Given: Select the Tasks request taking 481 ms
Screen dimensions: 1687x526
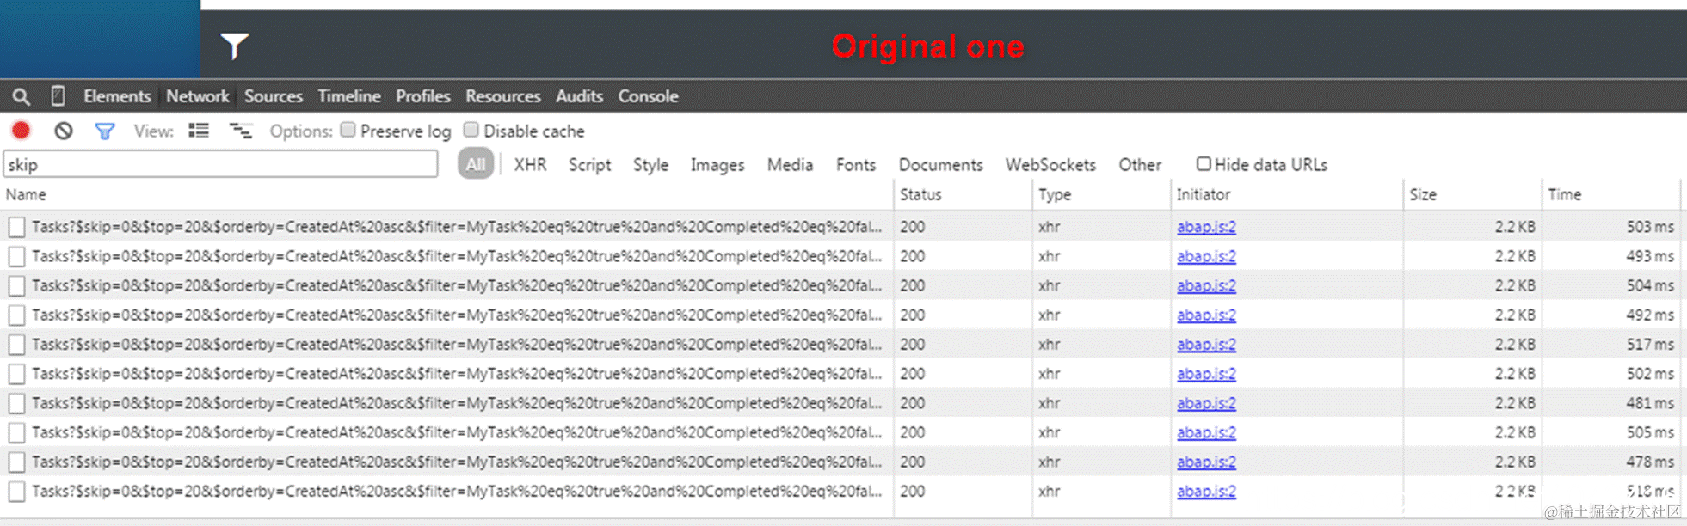Looking at the screenshot, I should pos(840,403).
